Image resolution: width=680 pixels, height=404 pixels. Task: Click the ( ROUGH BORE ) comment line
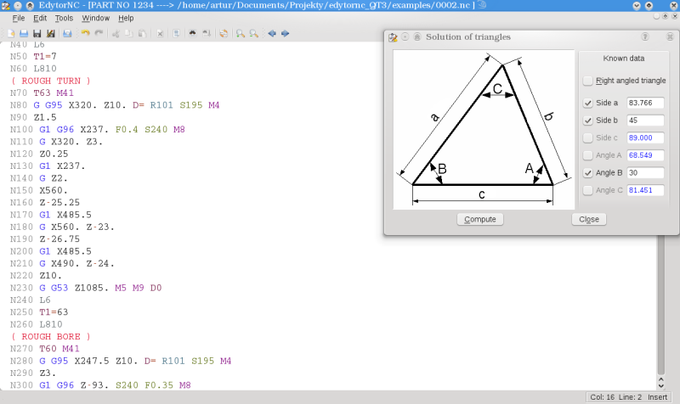(51, 336)
